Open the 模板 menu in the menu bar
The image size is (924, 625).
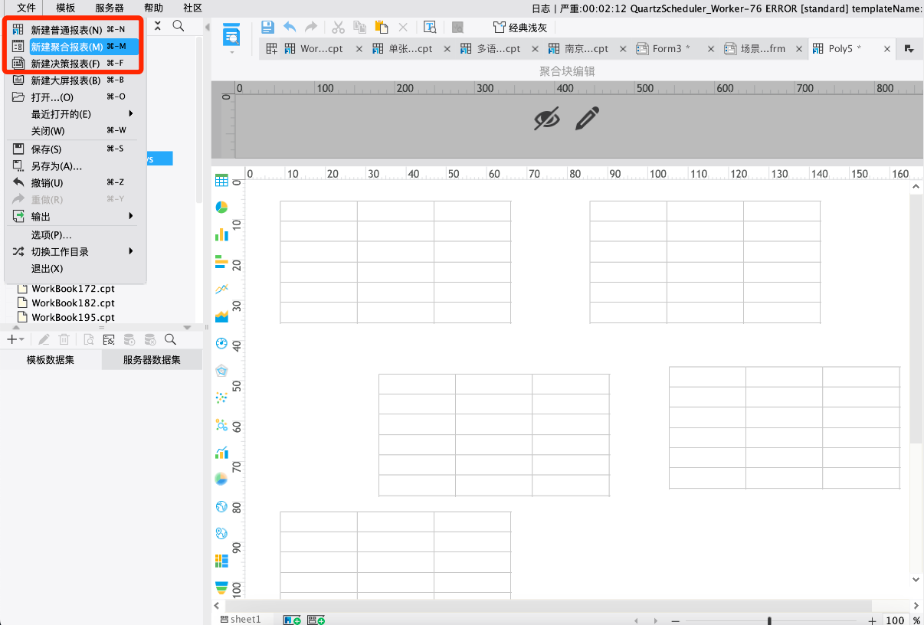tap(66, 8)
